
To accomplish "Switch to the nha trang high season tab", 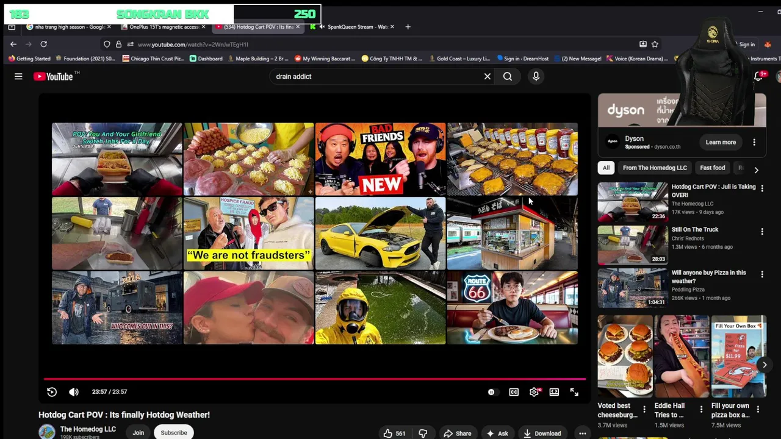I will pyautogui.click(x=68, y=27).
